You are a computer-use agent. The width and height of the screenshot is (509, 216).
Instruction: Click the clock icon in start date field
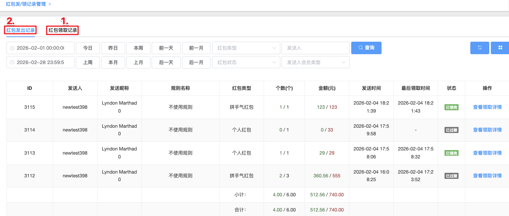click(x=13, y=48)
